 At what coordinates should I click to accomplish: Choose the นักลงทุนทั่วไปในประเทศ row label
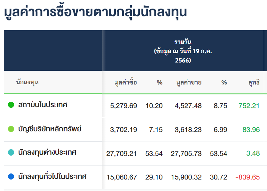click(52, 176)
